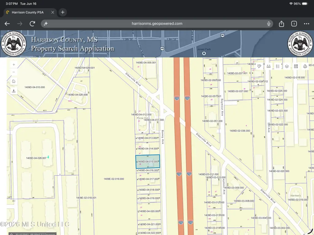Screen dimensions: 314x235
Task: Click the Pizza Hut map label
Action: [142, 118]
